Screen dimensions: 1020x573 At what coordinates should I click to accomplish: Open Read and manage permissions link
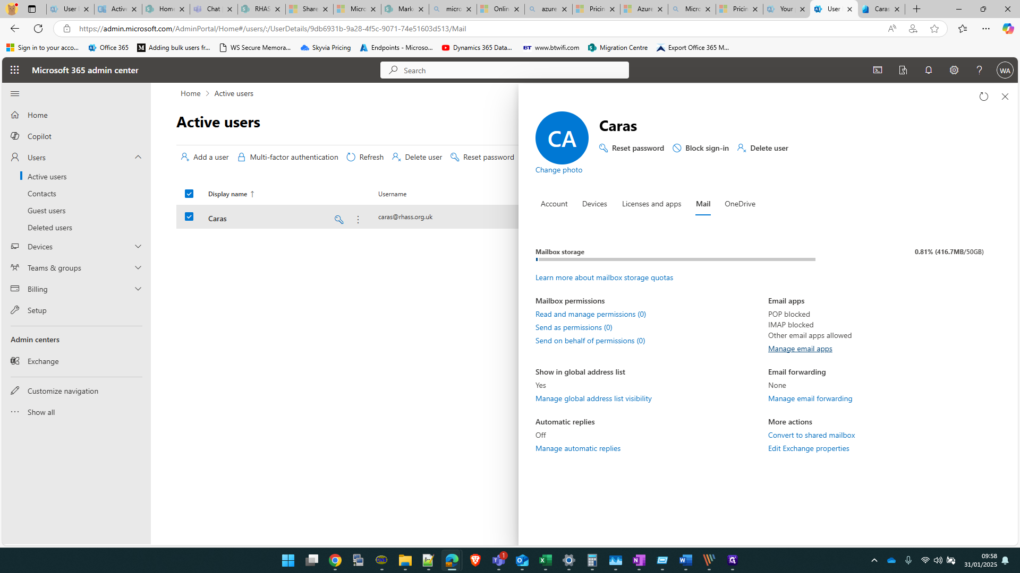pos(591,314)
